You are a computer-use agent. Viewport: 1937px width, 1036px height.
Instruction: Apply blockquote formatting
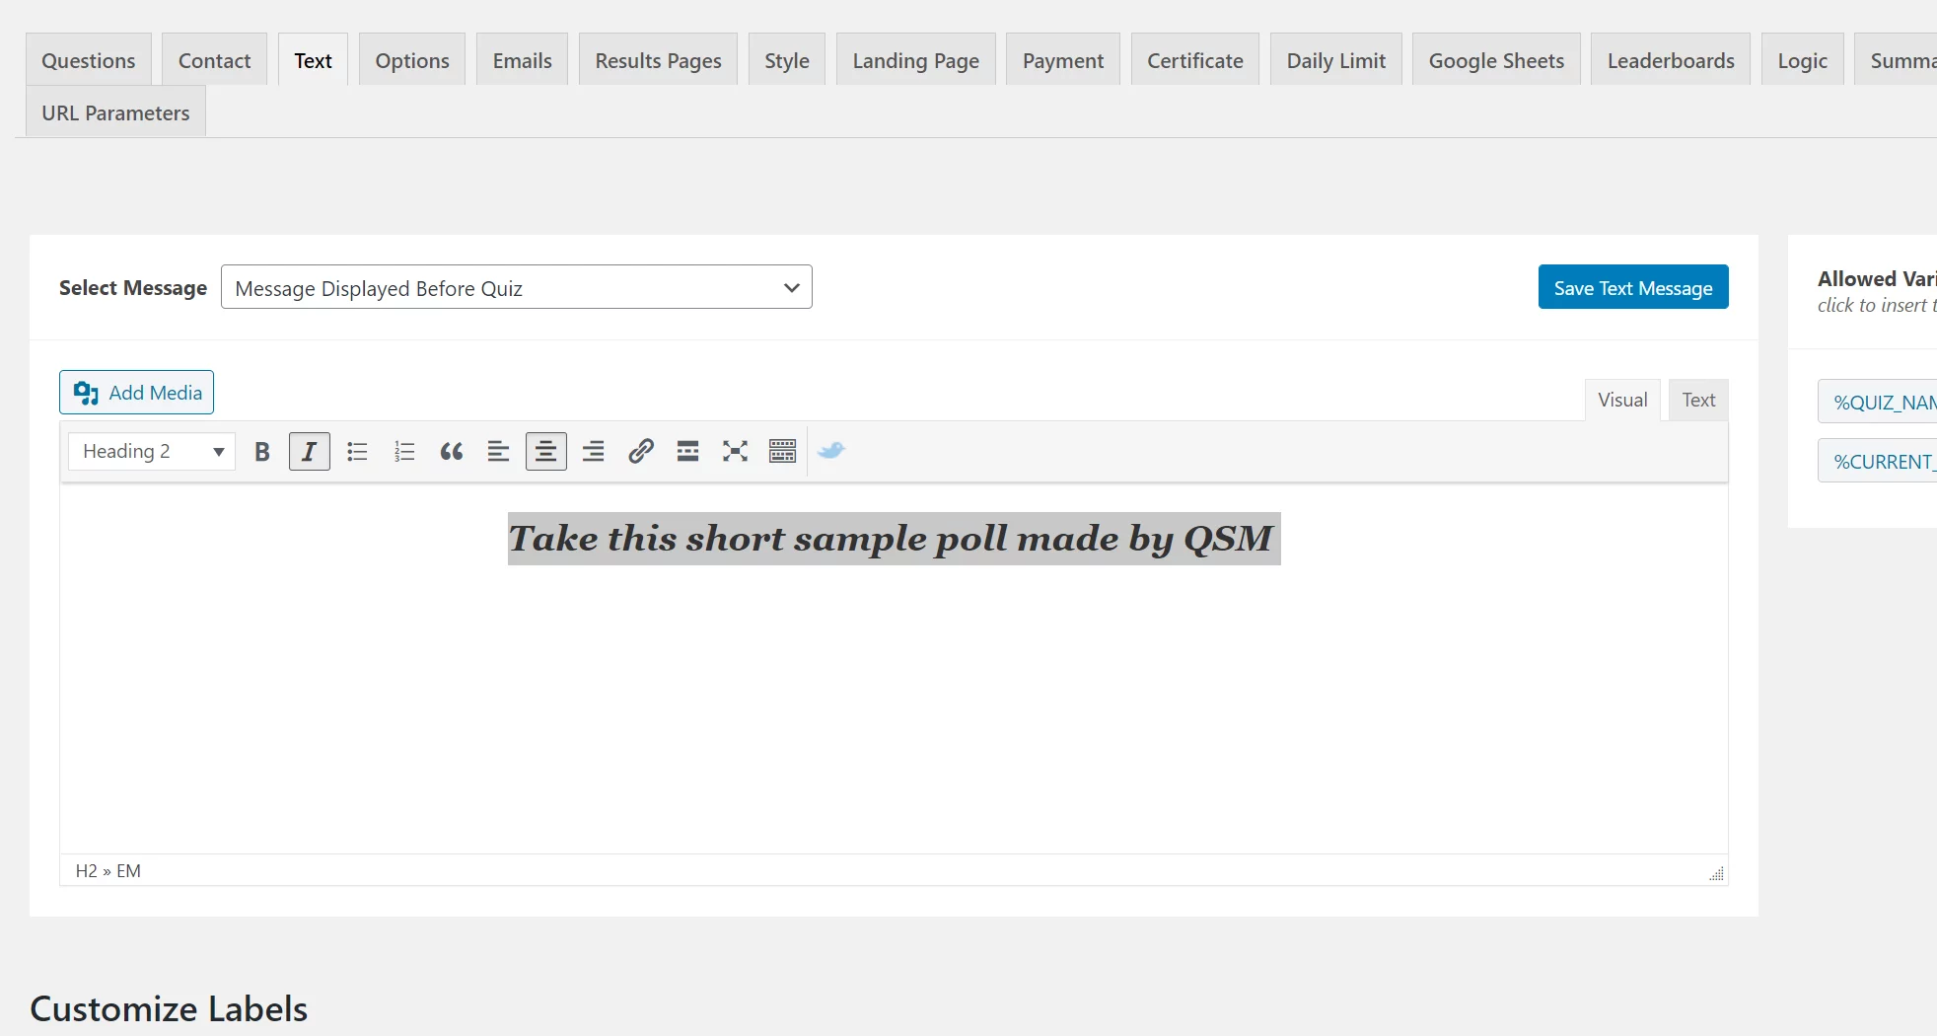(x=451, y=451)
